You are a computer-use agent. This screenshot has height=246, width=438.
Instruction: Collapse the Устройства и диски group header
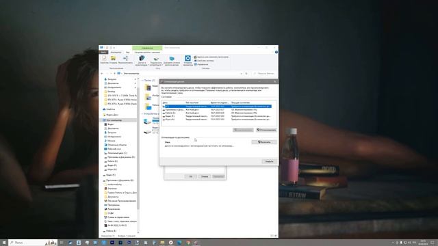click(x=143, y=114)
